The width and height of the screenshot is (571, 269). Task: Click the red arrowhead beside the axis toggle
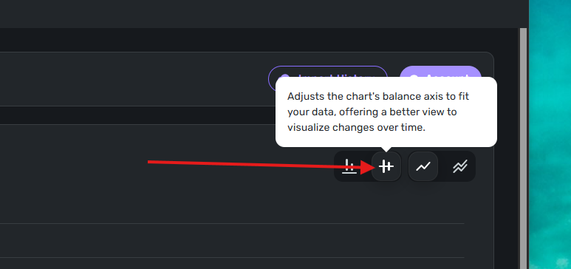point(368,167)
